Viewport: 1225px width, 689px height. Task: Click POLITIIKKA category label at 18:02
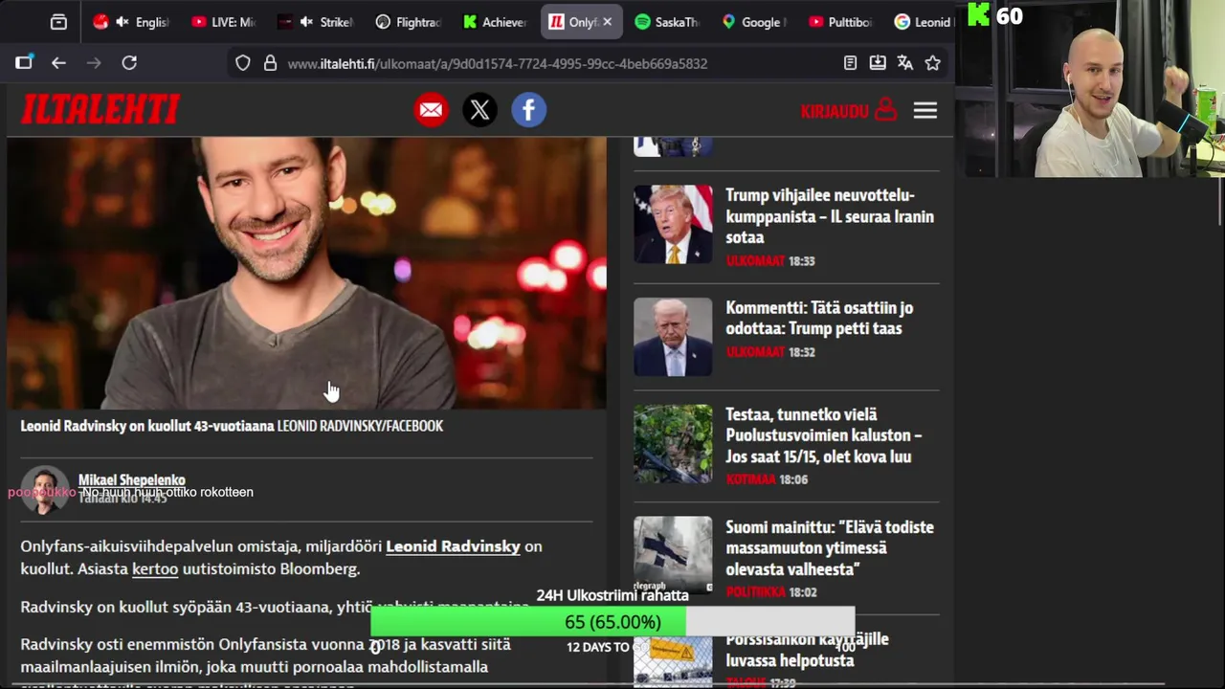pyautogui.click(x=755, y=592)
